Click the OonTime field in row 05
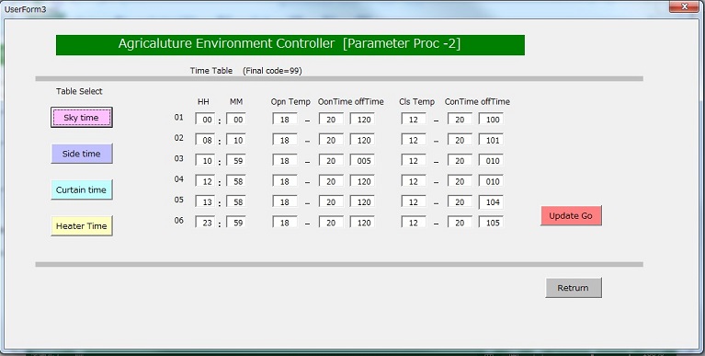Image resolution: width=705 pixels, height=356 pixels. [332, 202]
